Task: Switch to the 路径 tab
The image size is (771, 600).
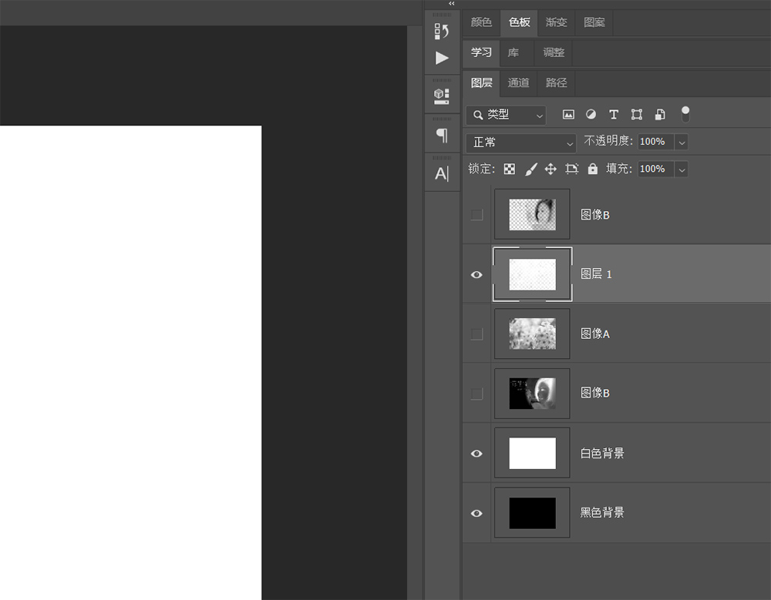Action: pyautogui.click(x=556, y=82)
